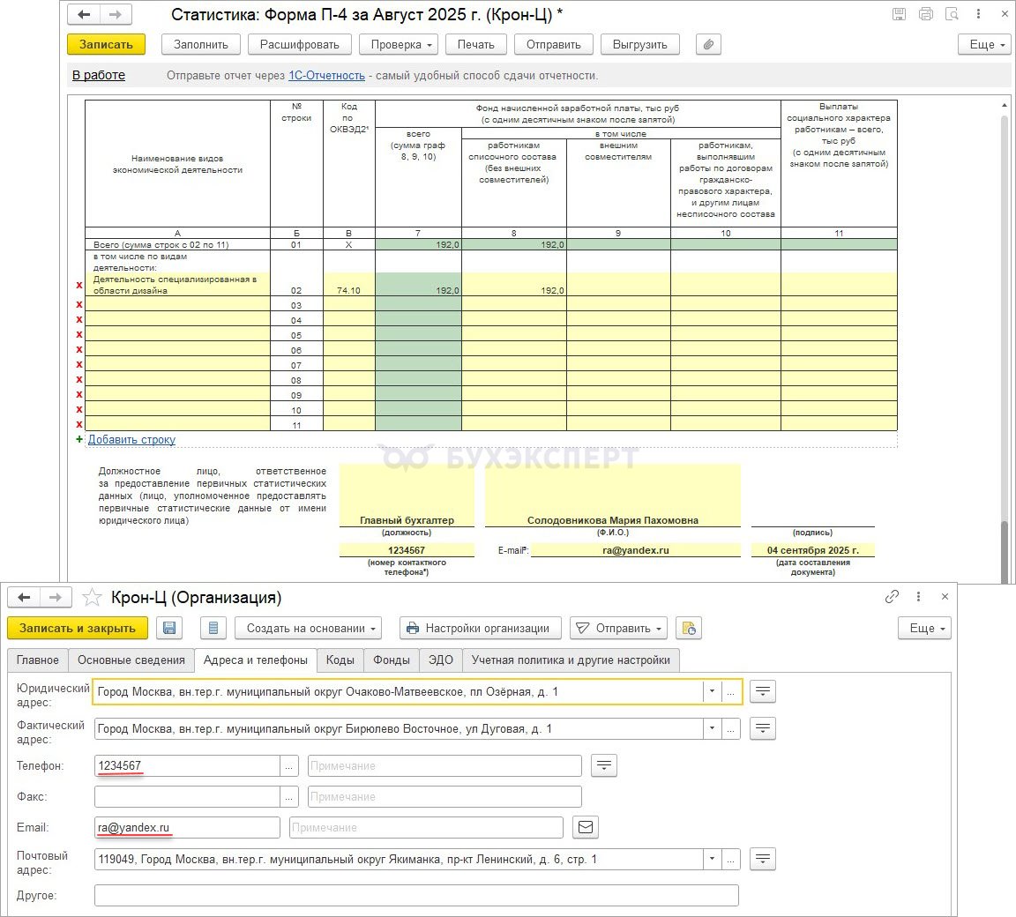Open address details lines icon for Фактический адрес
This screenshot has height=917, width=1016.
point(763,728)
